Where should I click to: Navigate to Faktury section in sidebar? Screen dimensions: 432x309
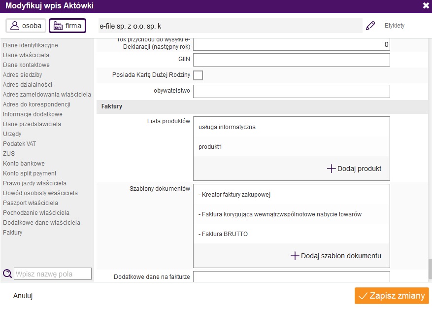[13, 233]
